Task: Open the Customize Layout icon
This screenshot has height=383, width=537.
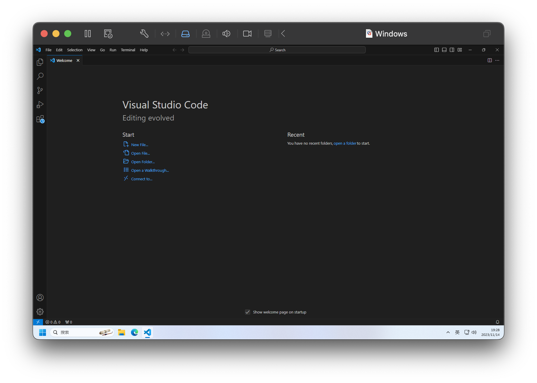Action: 460,50
